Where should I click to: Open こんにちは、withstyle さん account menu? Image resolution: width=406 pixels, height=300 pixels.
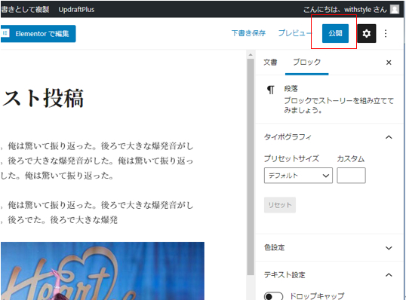[x=351, y=10]
